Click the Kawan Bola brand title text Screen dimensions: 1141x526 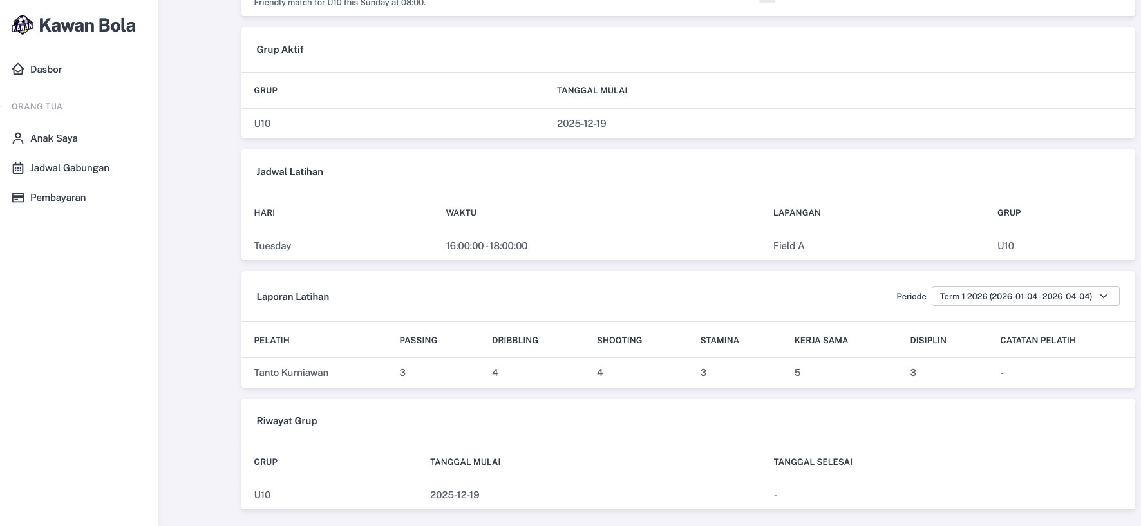[x=87, y=25]
